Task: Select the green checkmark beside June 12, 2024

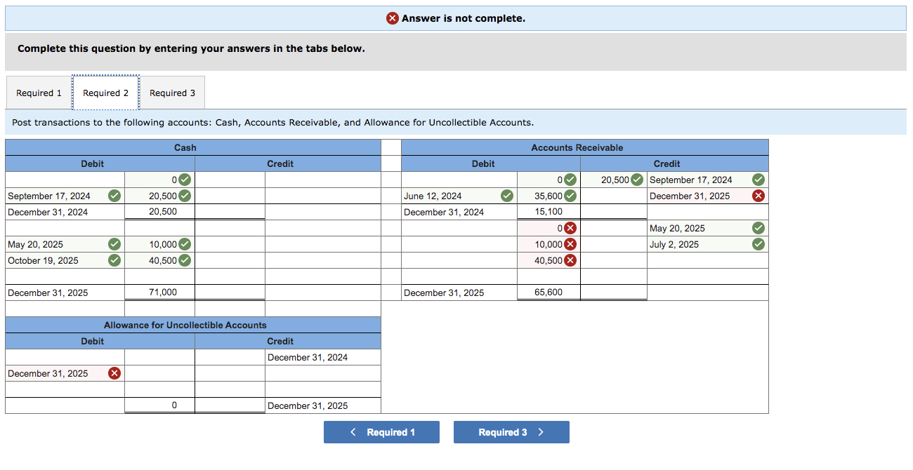Action: click(506, 196)
